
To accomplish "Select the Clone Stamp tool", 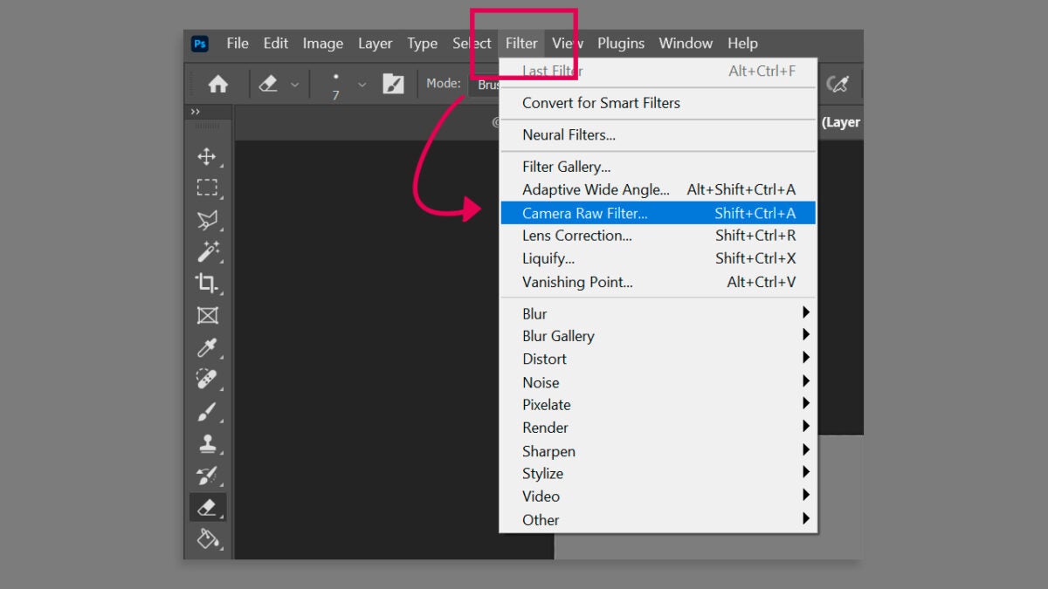I will 207,443.
